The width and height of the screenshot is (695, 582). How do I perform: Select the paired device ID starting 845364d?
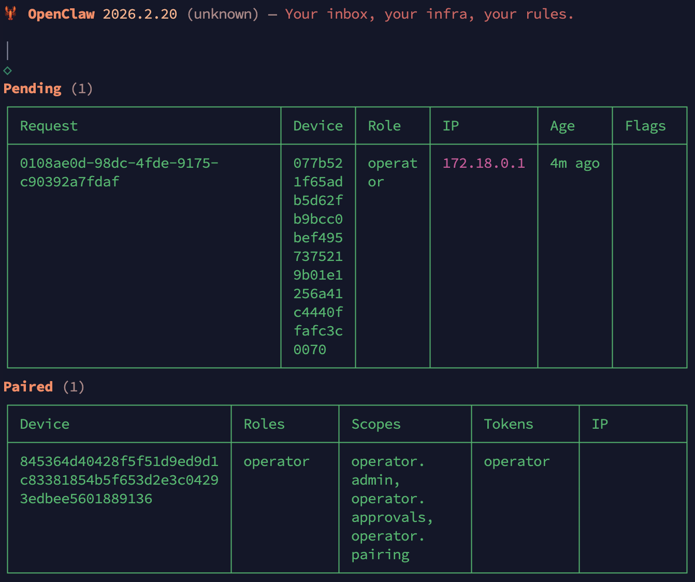[x=119, y=480]
